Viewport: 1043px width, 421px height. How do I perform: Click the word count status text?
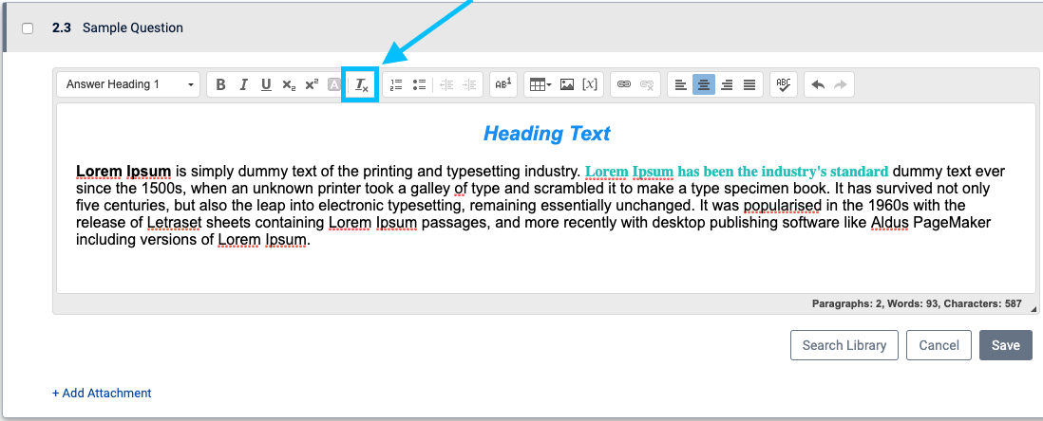pos(917,303)
